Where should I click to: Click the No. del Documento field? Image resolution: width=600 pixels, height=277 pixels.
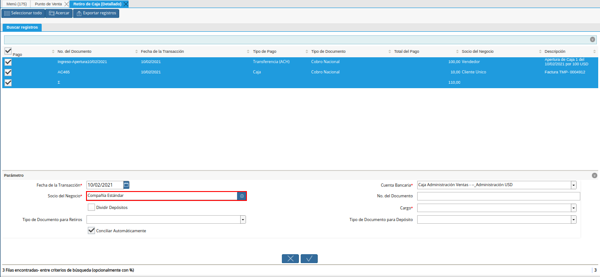click(x=498, y=196)
